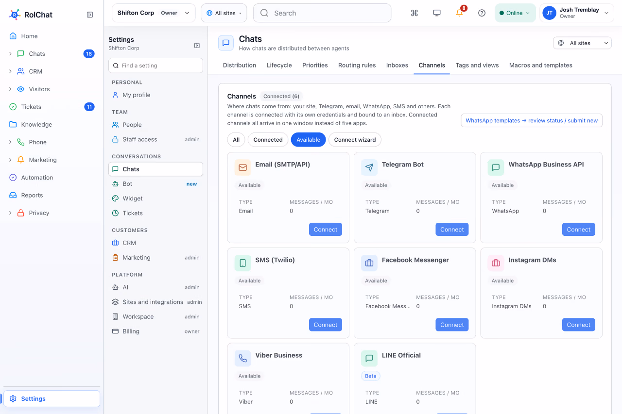Connect the Instagram DMs channel
622x414 pixels.
click(578, 325)
